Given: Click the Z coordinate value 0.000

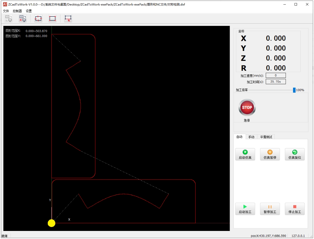Looking at the screenshot, I should [276, 58].
